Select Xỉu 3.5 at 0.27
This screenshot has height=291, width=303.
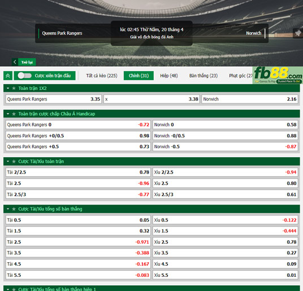[x=225, y=253]
